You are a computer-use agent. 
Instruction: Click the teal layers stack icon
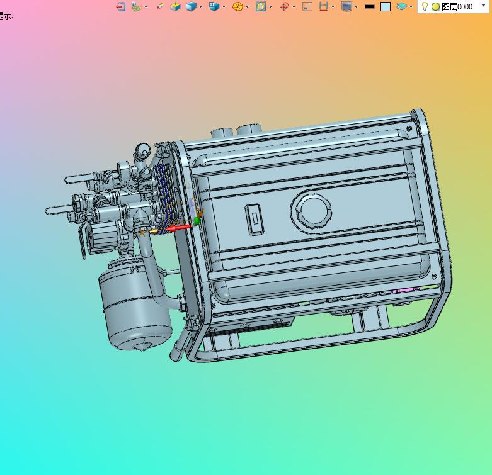(x=401, y=6)
